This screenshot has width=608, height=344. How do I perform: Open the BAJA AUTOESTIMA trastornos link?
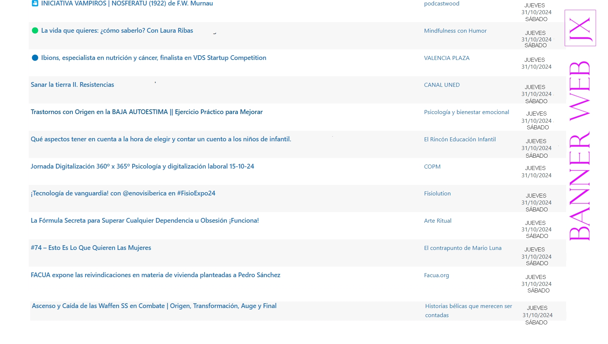click(x=146, y=112)
